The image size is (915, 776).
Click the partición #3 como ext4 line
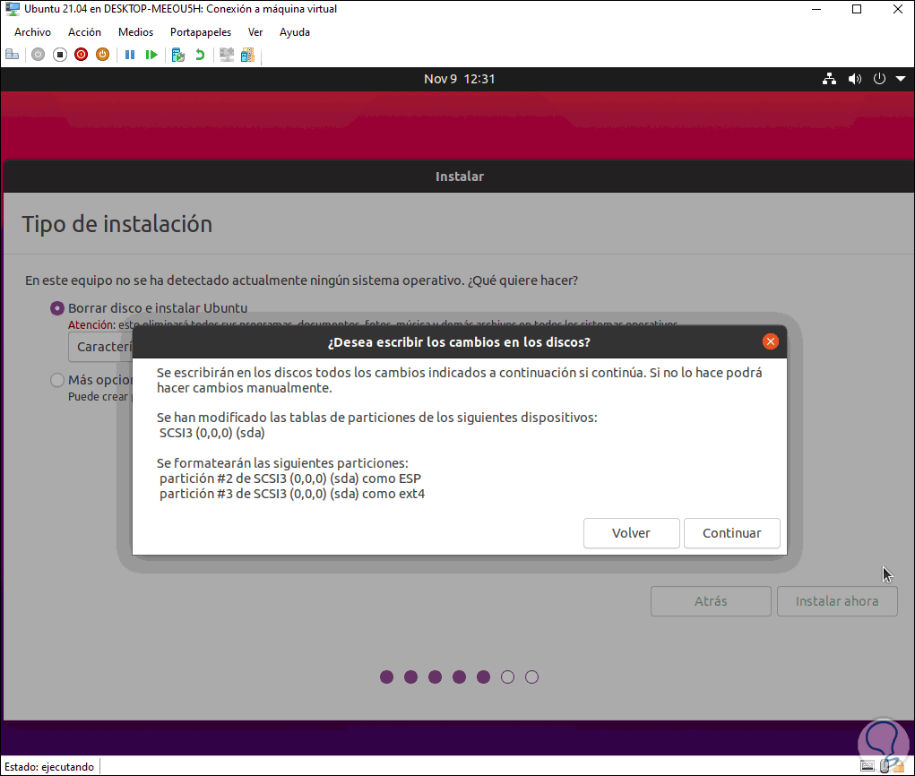point(292,494)
